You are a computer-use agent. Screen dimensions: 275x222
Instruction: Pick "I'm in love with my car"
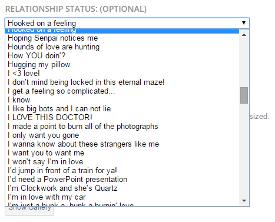tap(122, 197)
